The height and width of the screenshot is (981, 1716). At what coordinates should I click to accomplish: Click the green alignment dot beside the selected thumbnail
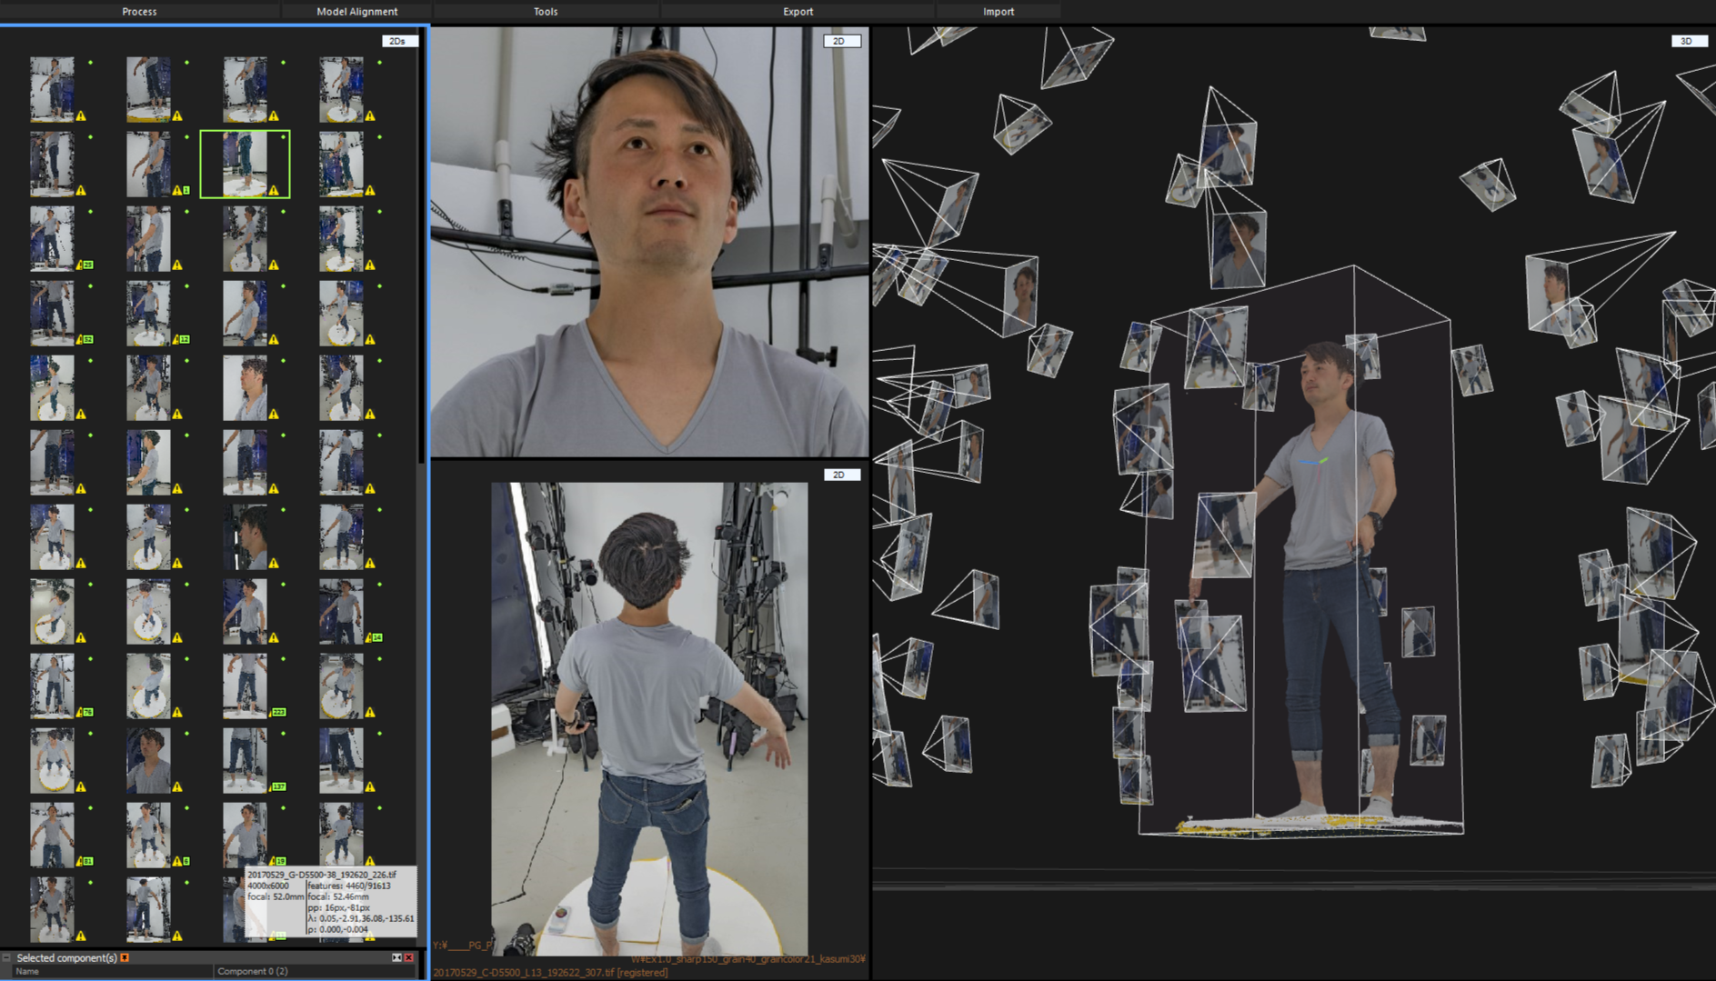pyautogui.click(x=283, y=136)
